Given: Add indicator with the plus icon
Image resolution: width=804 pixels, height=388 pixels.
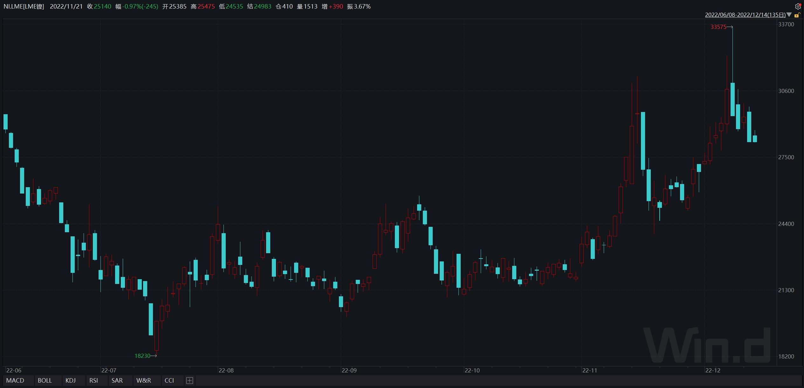Looking at the screenshot, I should pos(189,380).
